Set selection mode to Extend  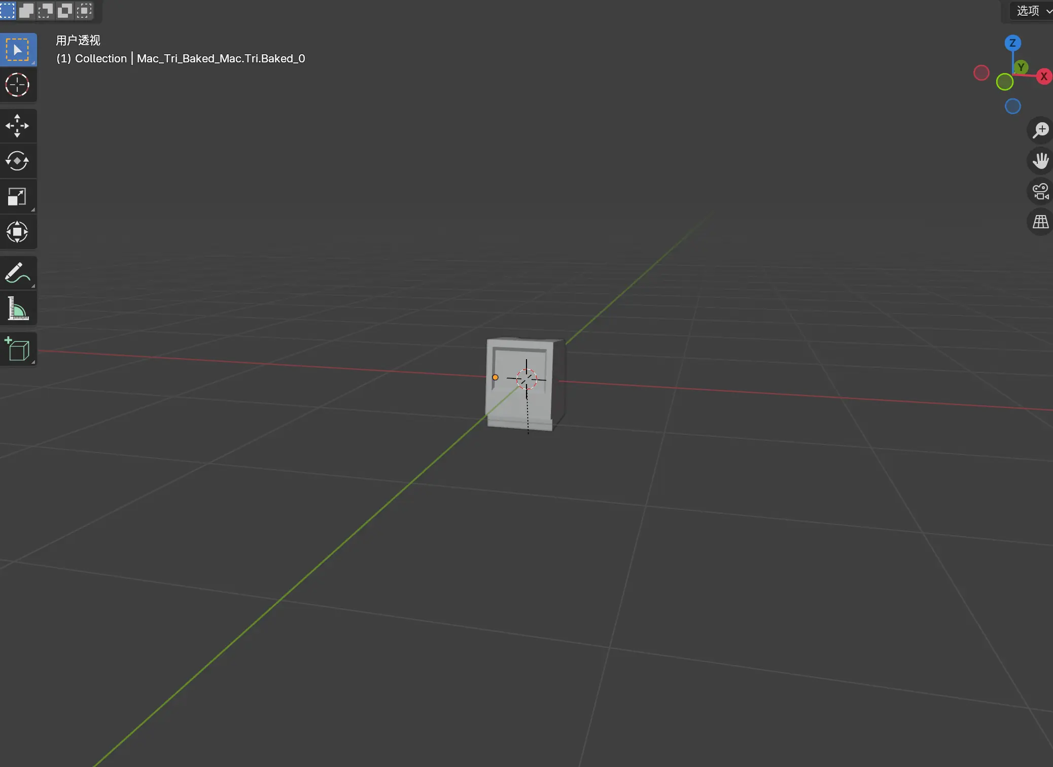[26, 11]
